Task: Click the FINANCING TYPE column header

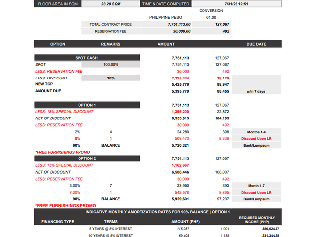Action: tap(58, 222)
